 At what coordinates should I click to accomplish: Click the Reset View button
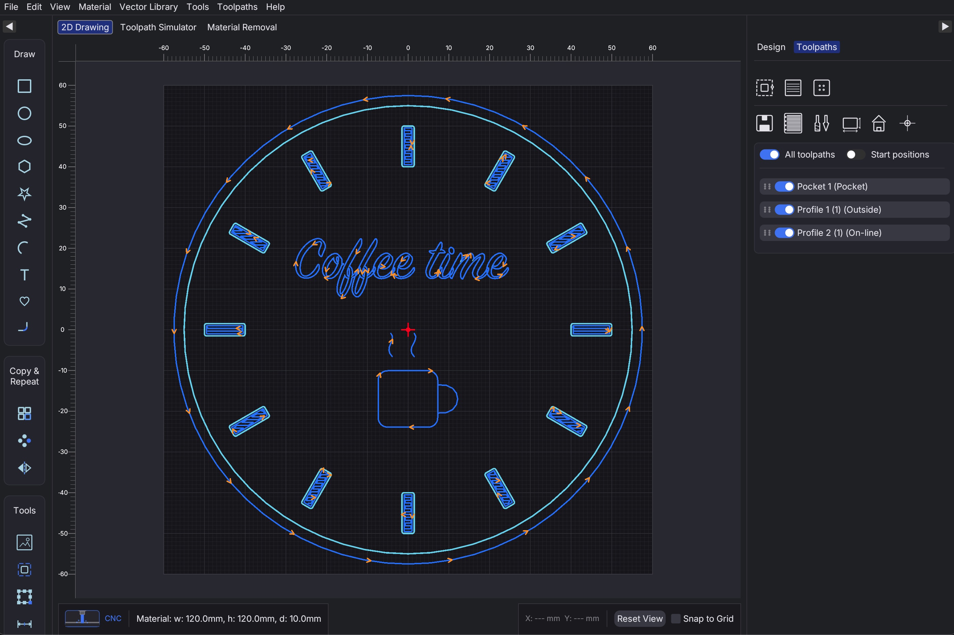[640, 618]
